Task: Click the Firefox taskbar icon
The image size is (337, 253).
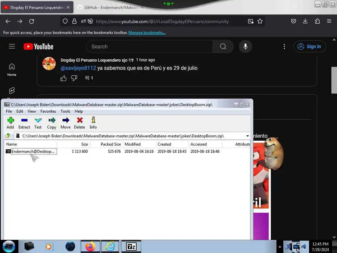Action: [x=91, y=246]
